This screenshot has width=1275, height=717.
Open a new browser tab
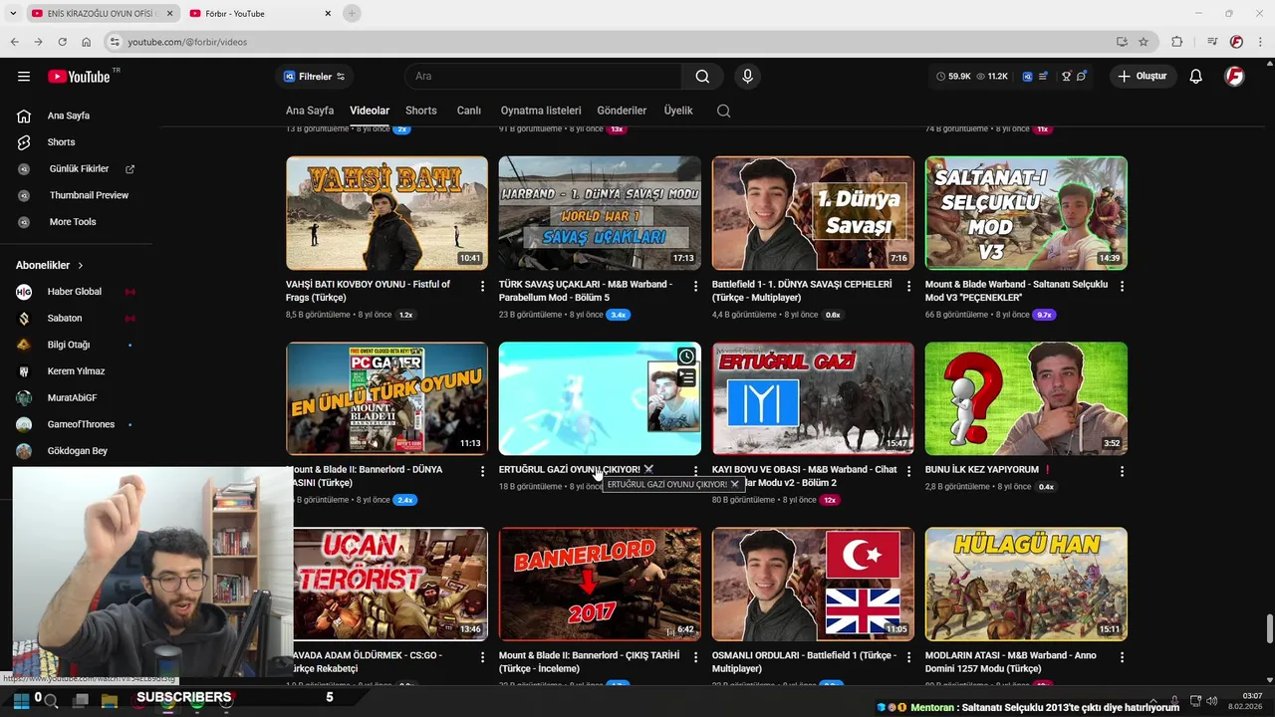pos(352,13)
